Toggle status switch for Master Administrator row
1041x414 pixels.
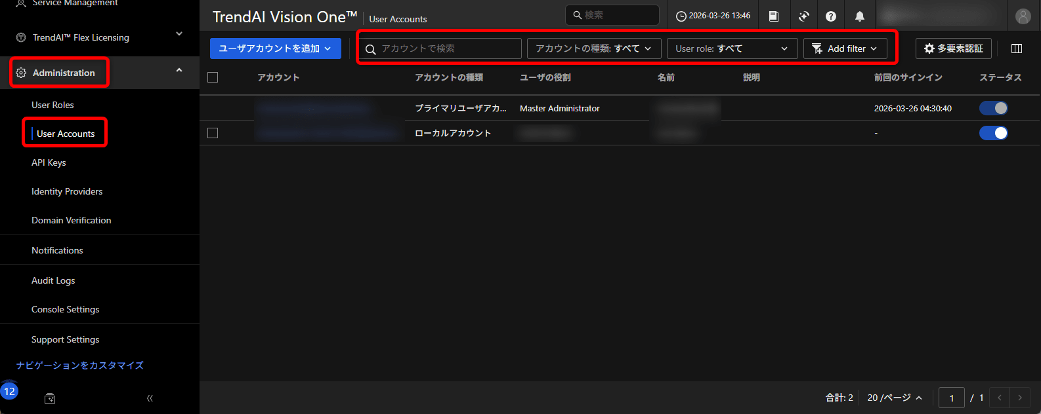click(x=993, y=108)
